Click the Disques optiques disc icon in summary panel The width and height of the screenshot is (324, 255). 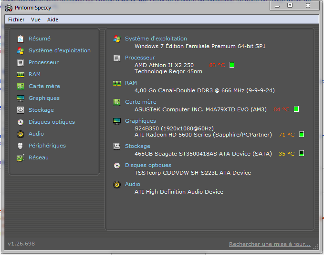click(117, 166)
